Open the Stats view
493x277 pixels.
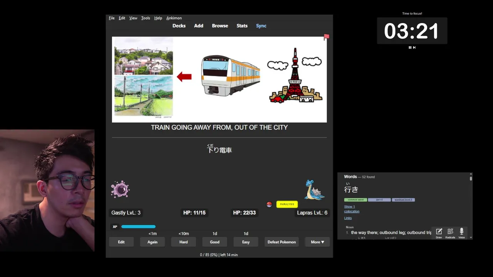pyautogui.click(x=242, y=26)
